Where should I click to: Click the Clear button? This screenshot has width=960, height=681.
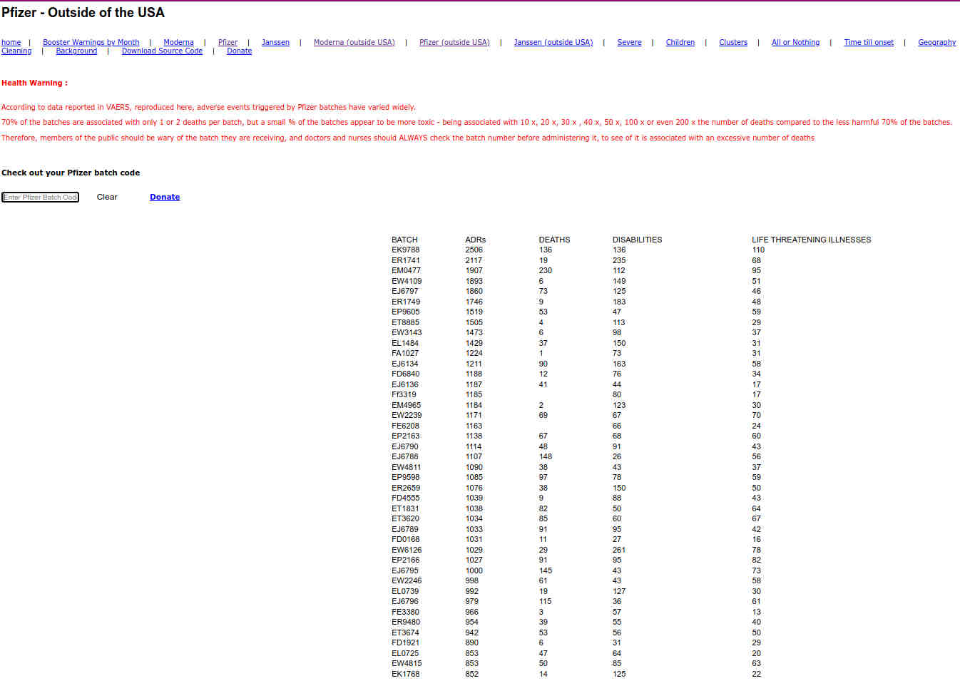click(107, 198)
